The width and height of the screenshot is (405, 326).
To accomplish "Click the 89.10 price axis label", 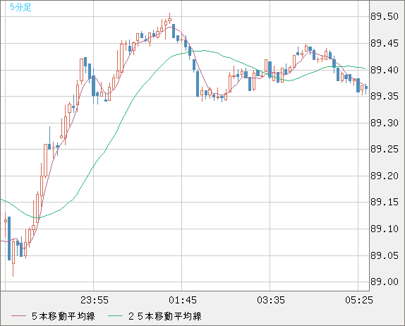I will click(385, 229).
